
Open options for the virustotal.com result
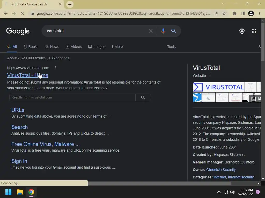coord(56,68)
